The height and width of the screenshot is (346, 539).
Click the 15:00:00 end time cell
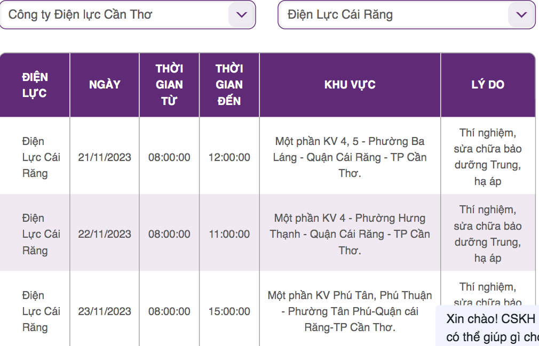click(229, 311)
